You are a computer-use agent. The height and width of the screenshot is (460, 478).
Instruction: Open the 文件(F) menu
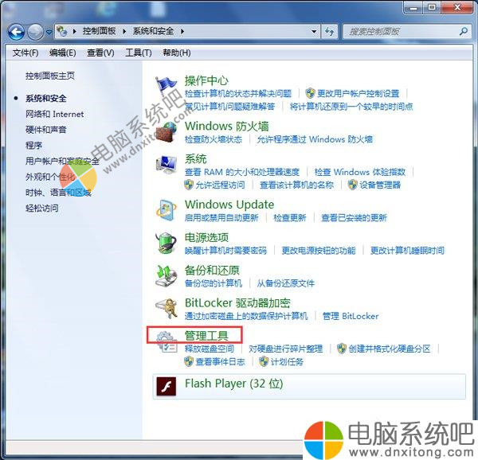(25, 53)
